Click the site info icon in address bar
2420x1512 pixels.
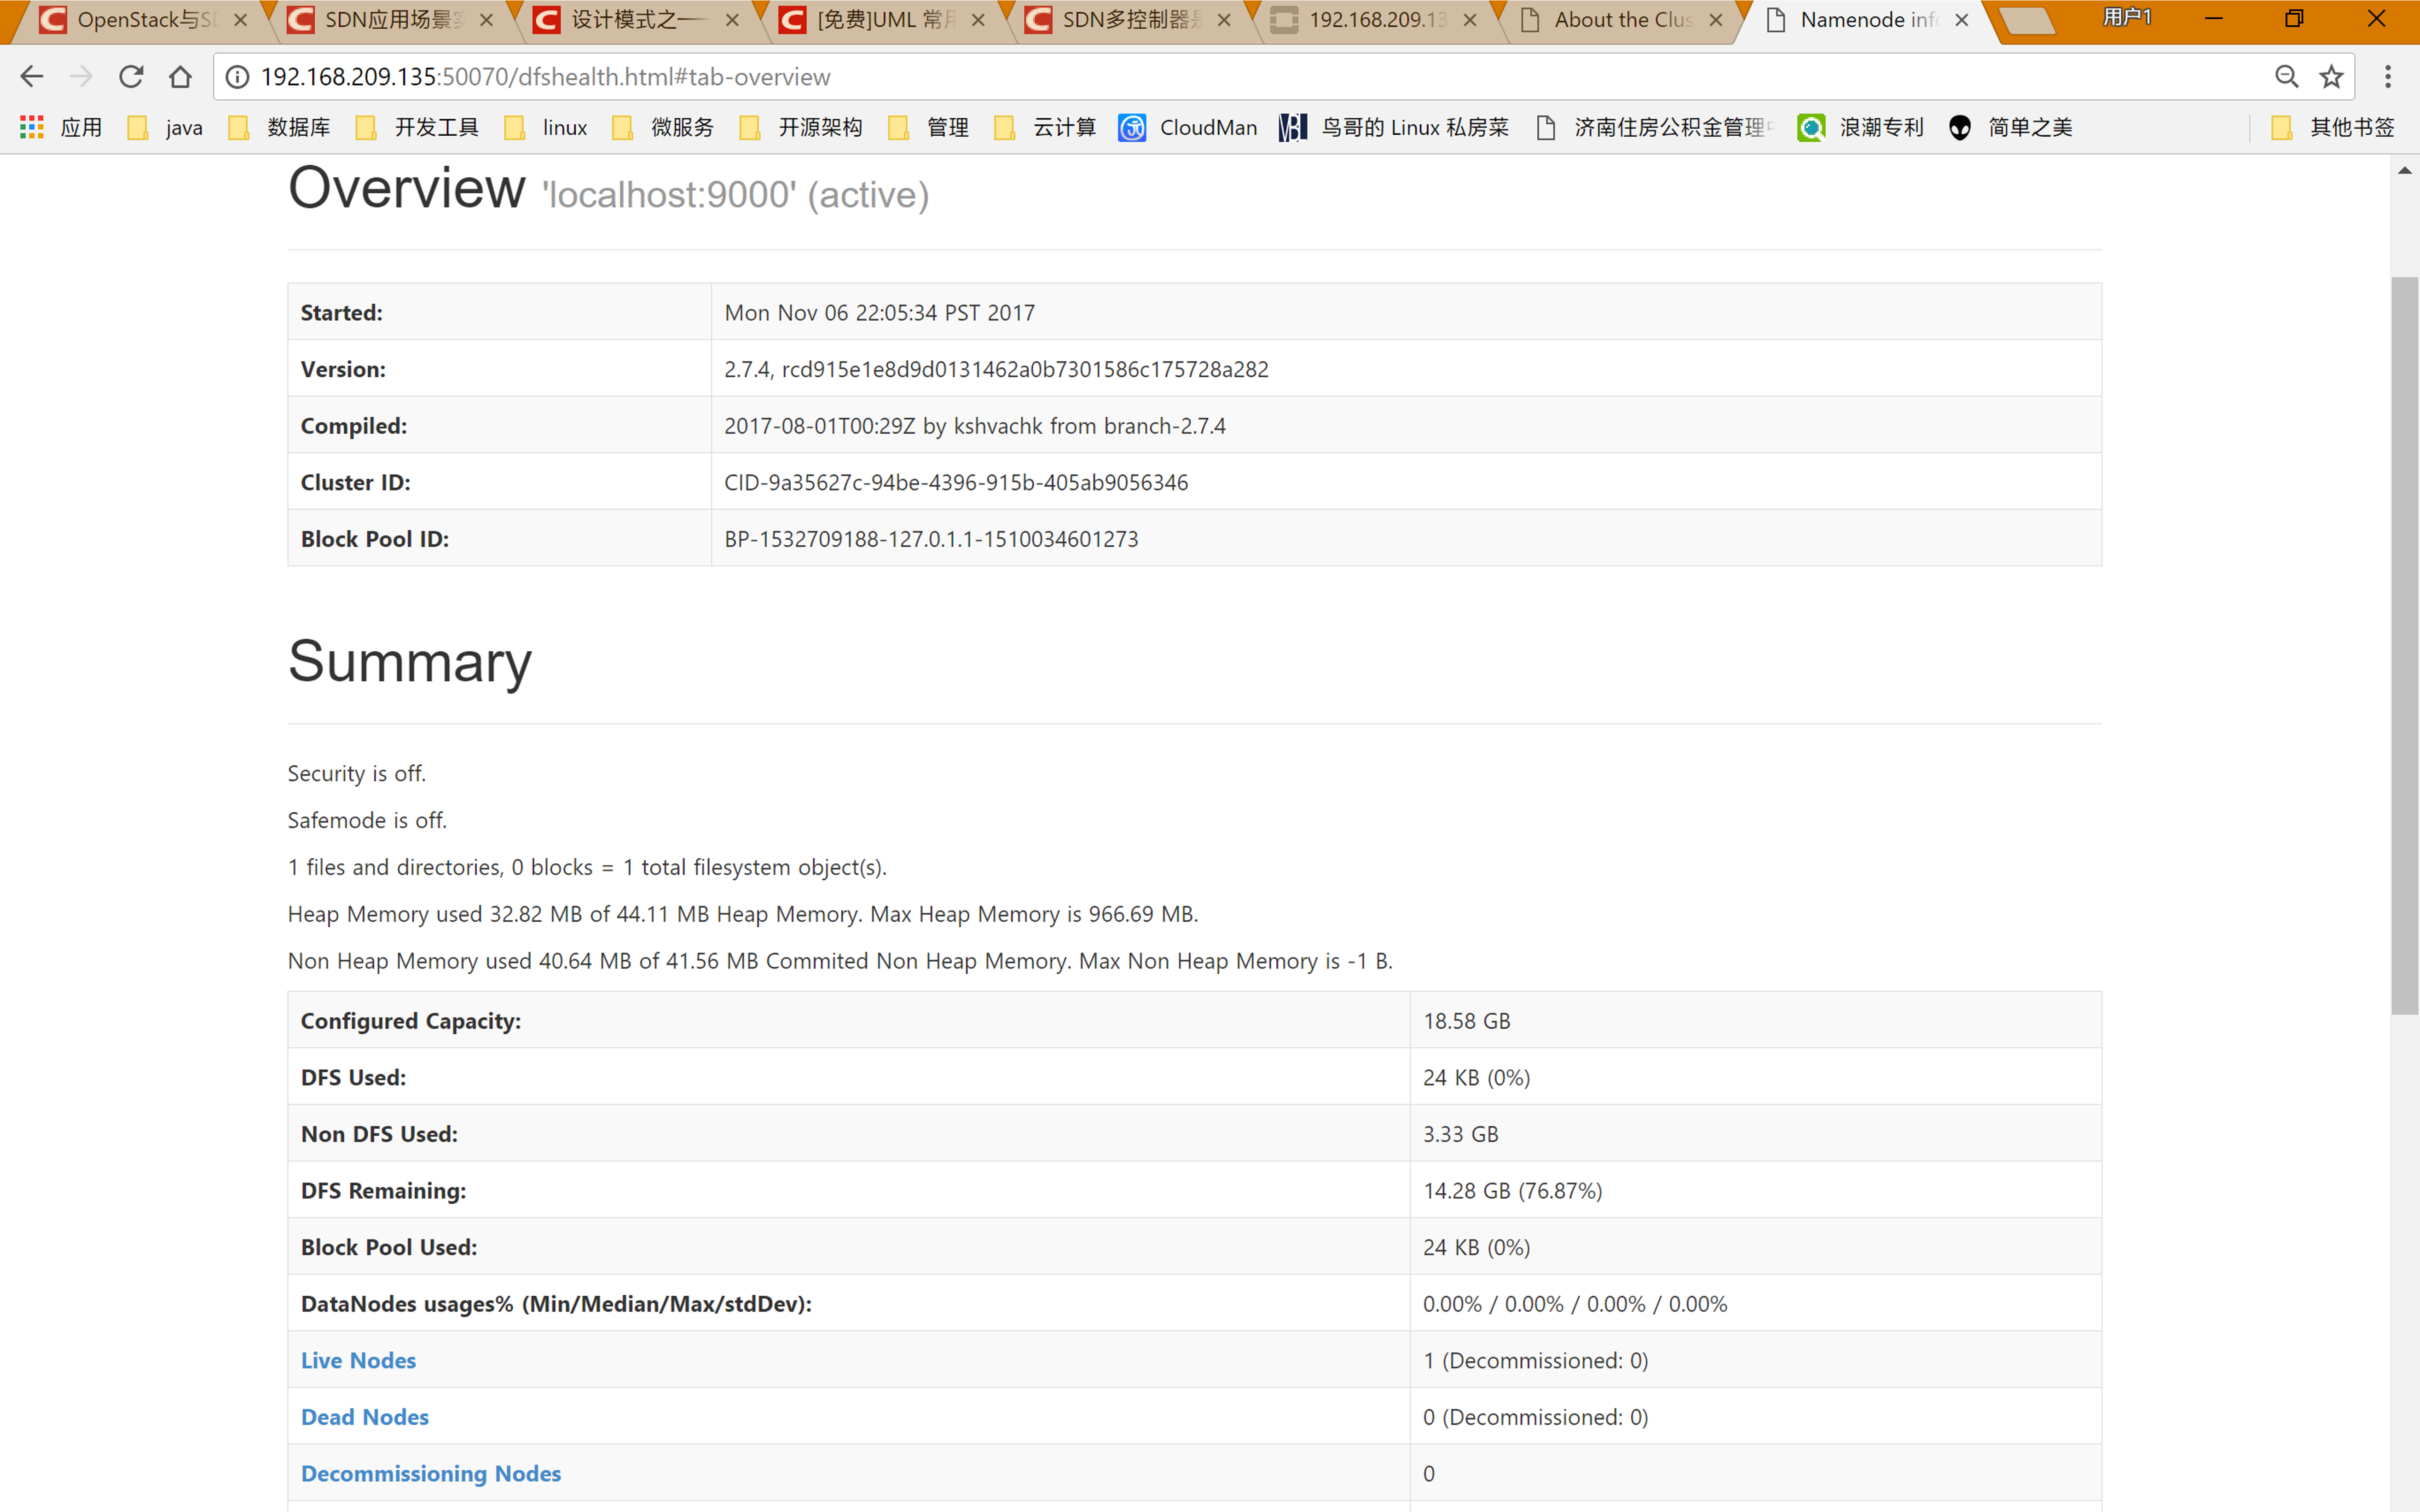tap(237, 77)
